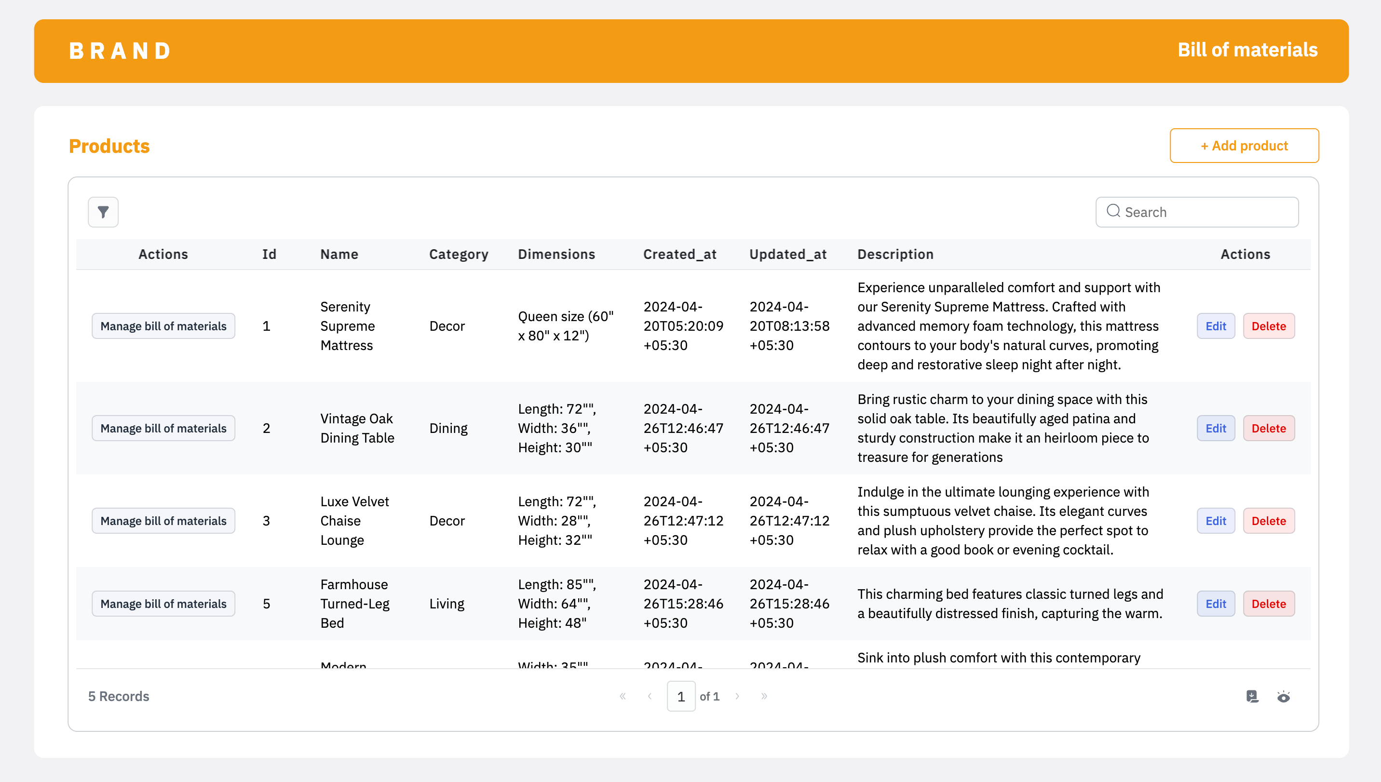Go to next page chevron

[x=737, y=696]
